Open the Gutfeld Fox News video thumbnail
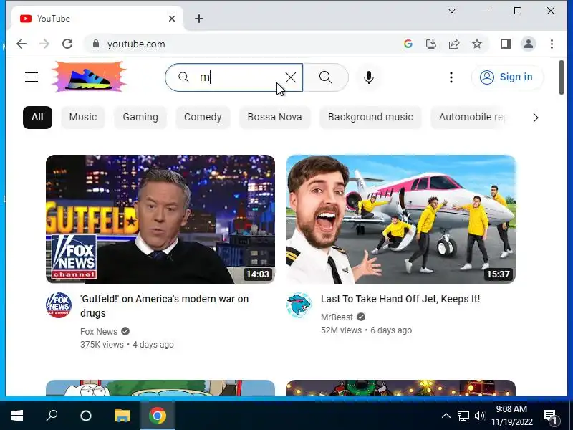Viewport: 573px width, 430px height. pyautogui.click(x=160, y=219)
